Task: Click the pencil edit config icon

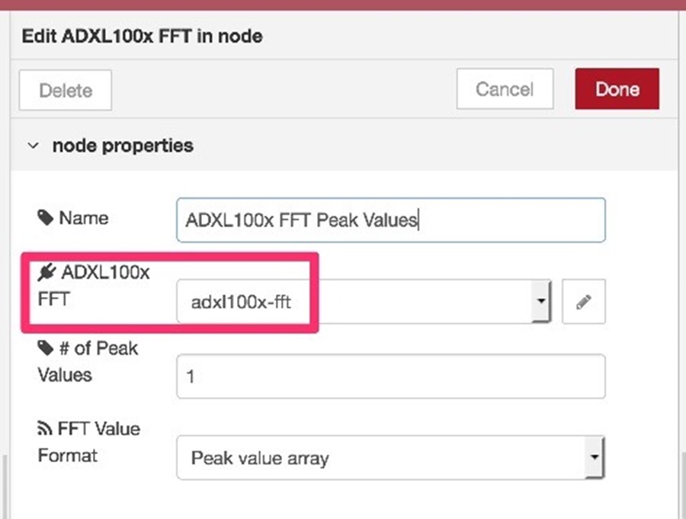Action: point(583,302)
